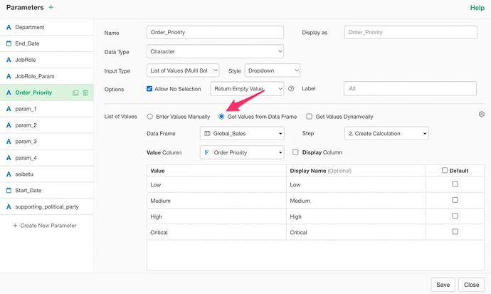
Task: Delete Order_Priority using the trash icon
Action: pyautogui.click(x=85, y=93)
